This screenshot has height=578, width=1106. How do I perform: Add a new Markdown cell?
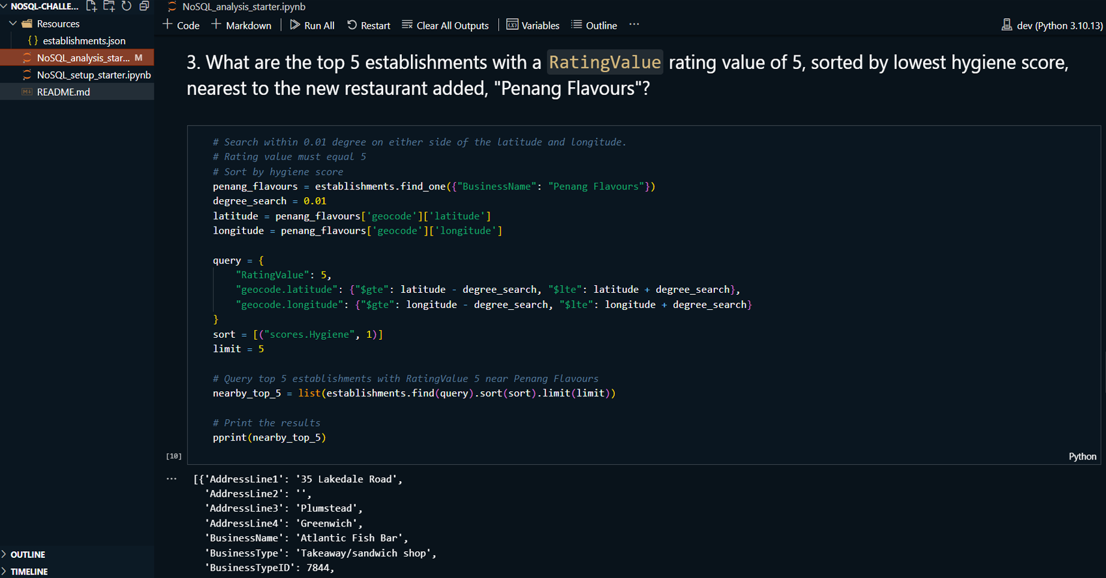tap(241, 25)
